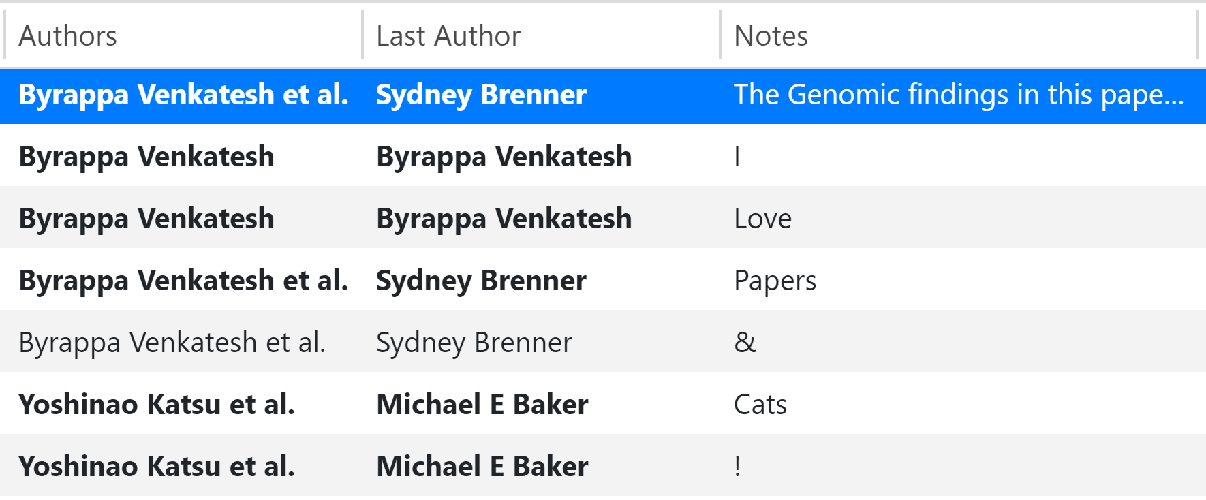This screenshot has width=1206, height=500.
Task: Select Authors cell in the "Papers" row
Action: 183,281
